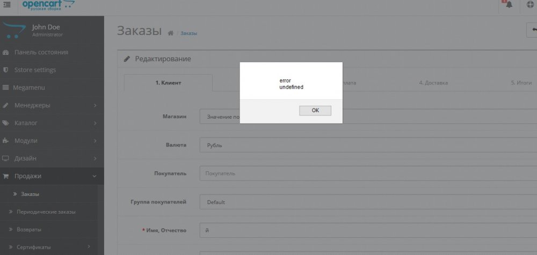This screenshot has height=255, width=537.
Task: Click the Продажи shopping cart icon
Action: (x=5, y=176)
